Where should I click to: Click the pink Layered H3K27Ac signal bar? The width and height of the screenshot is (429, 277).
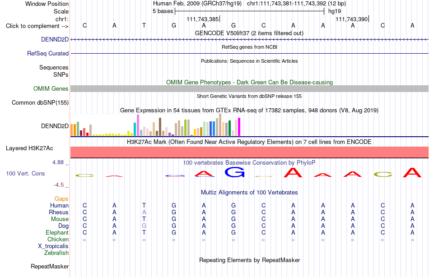point(250,152)
